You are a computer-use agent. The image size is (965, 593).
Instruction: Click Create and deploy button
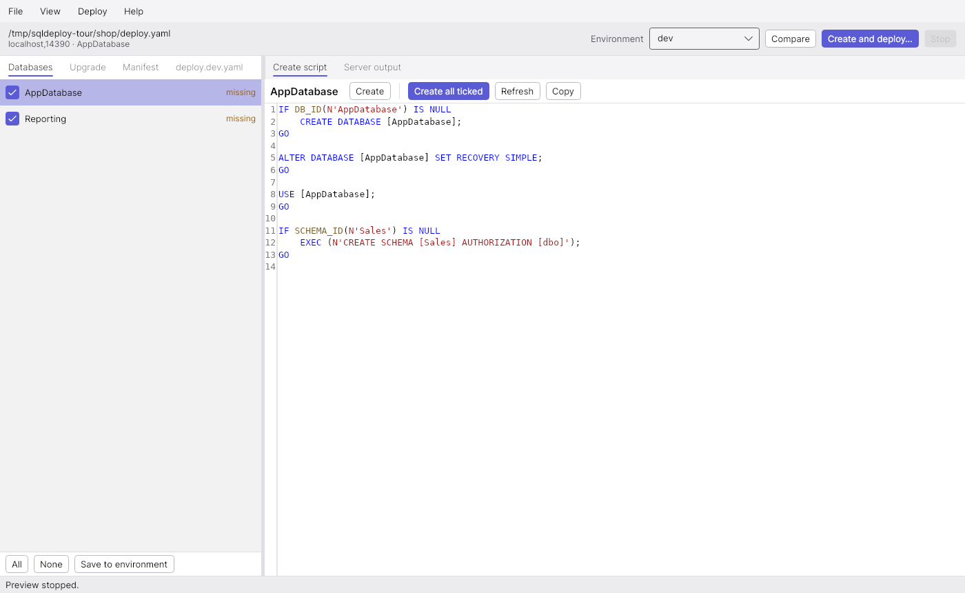point(870,39)
